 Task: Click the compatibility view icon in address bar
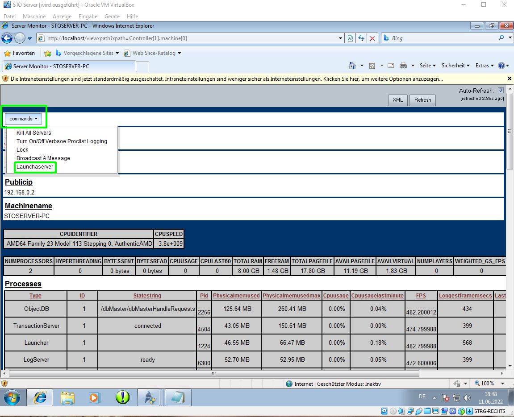350,38
